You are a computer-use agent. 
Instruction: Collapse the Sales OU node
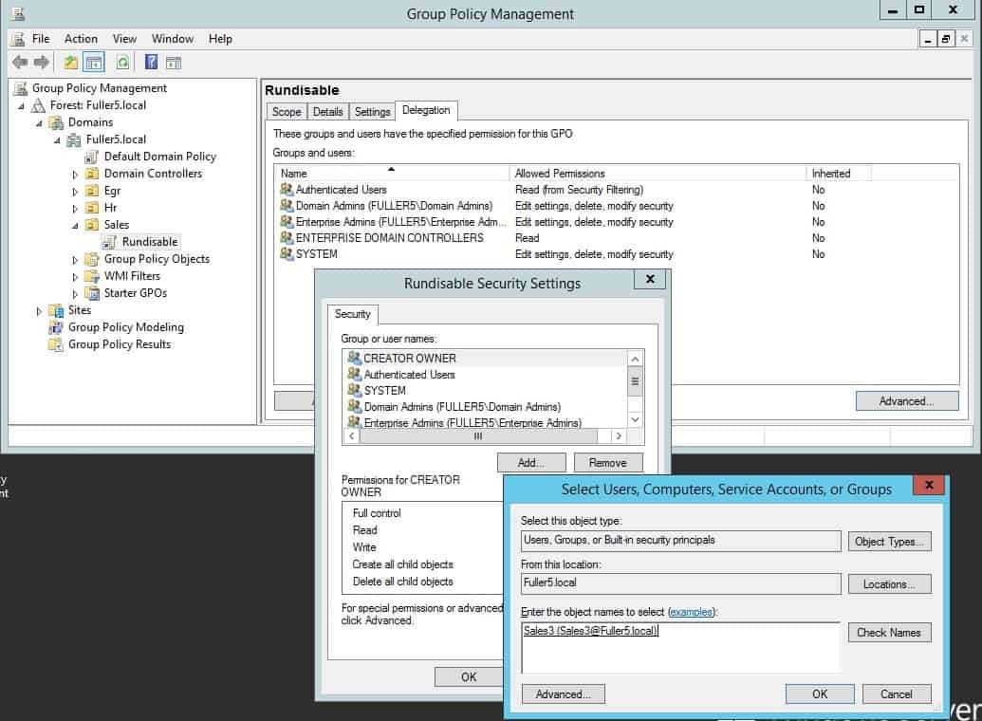pos(75,225)
